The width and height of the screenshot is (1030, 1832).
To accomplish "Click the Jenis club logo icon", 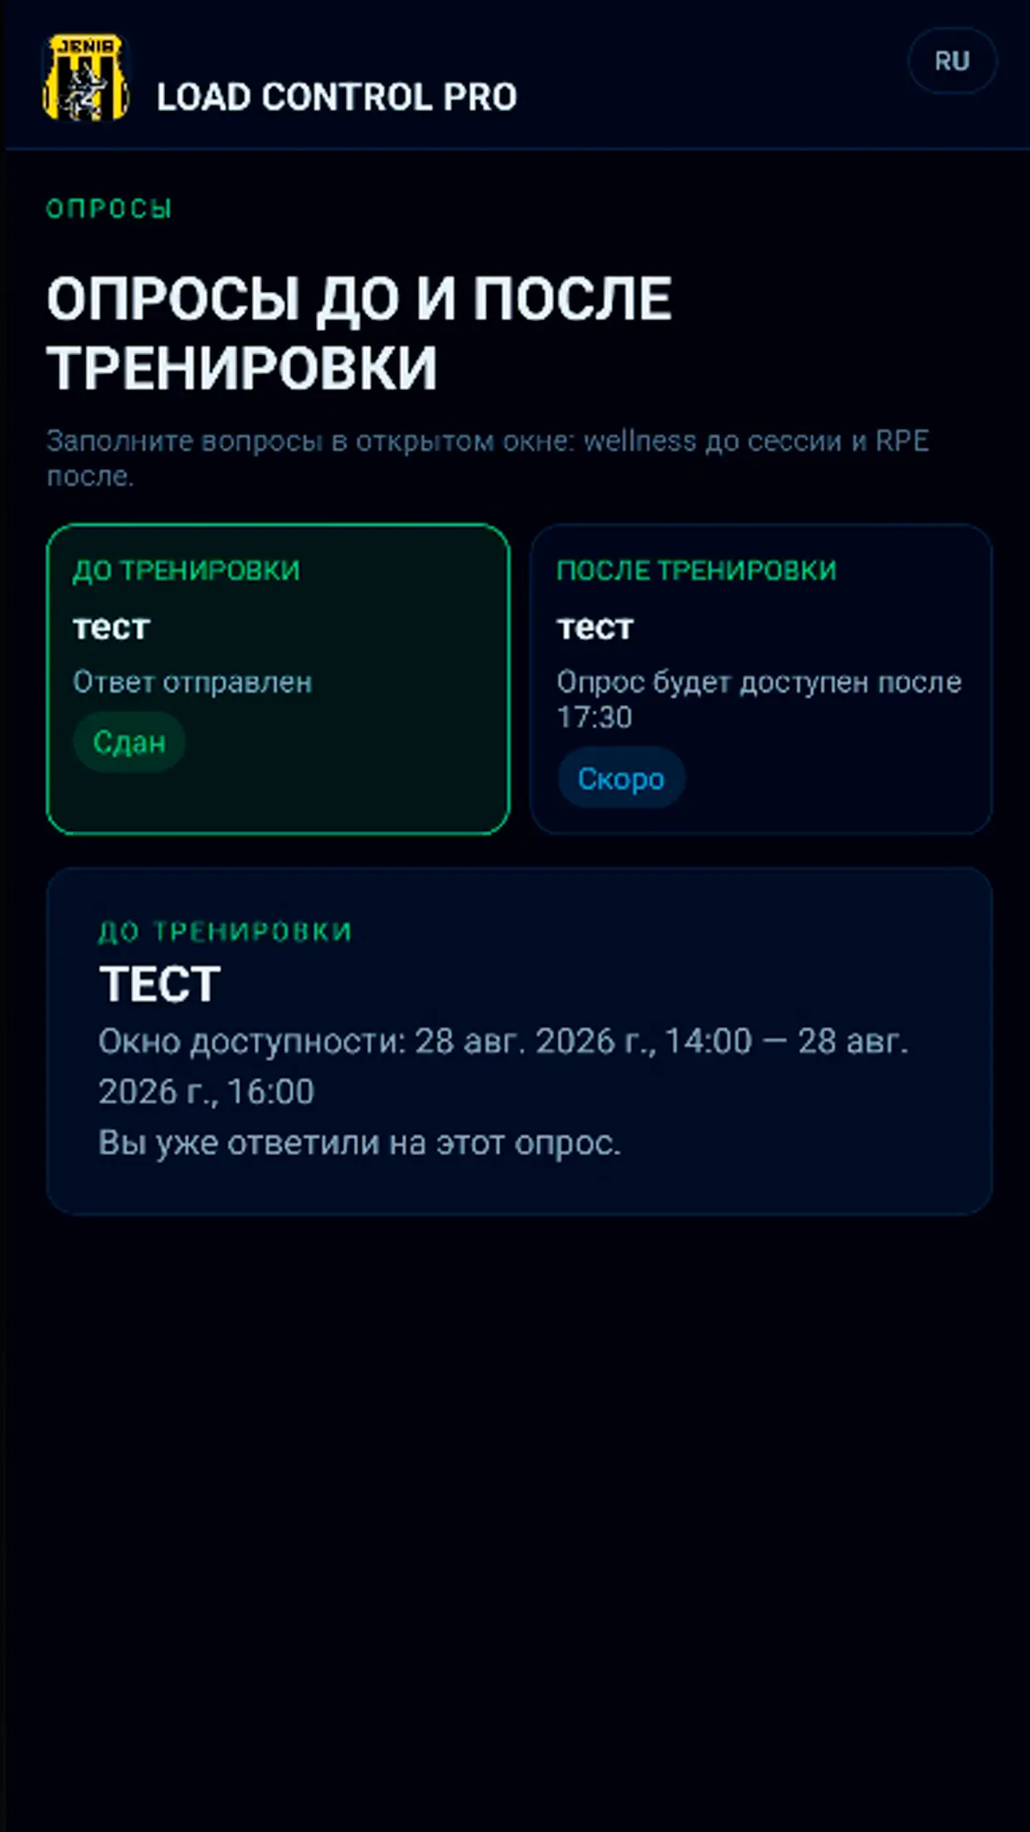I will tap(85, 76).
